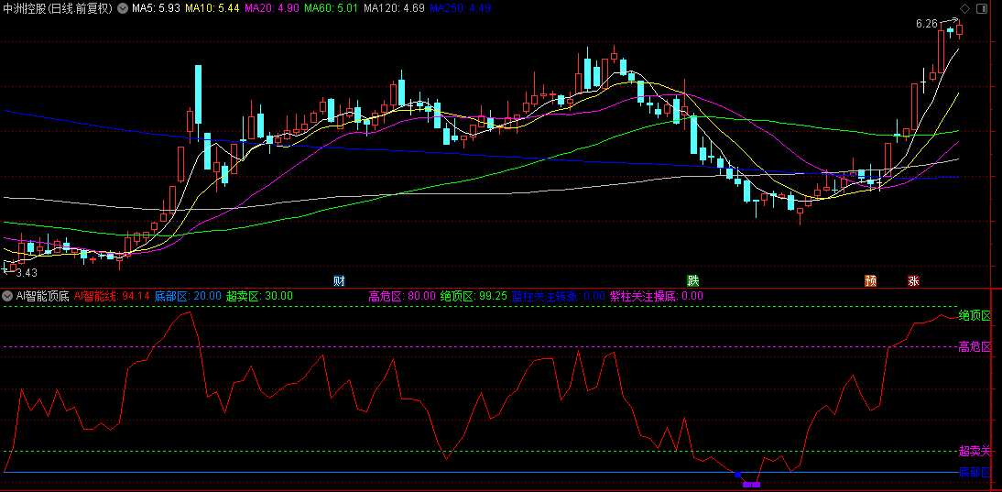Image resolution: width=1002 pixels, height=492 pixels.
Task: Click the 紫柱关注操底: 0.00 value
Action: (x=657, y=296)
